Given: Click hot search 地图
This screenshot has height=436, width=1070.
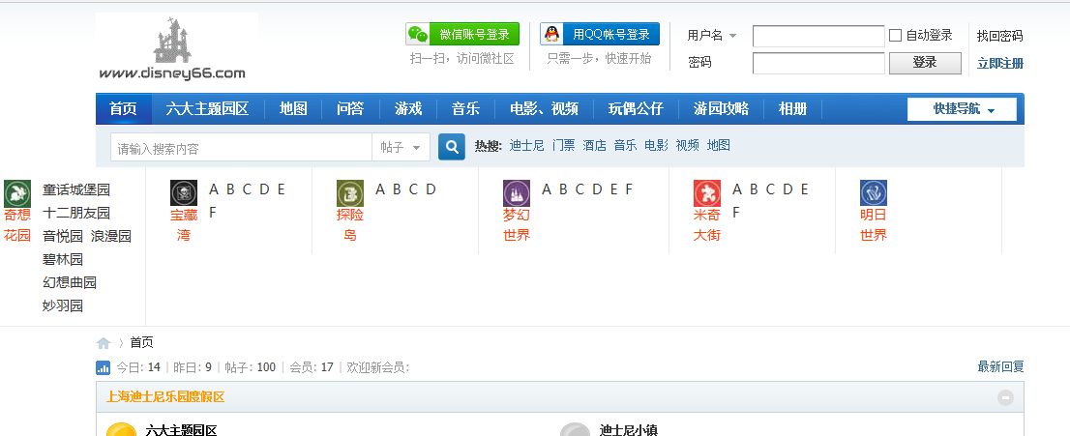Looking at the screenshot, I should point(719,145).
